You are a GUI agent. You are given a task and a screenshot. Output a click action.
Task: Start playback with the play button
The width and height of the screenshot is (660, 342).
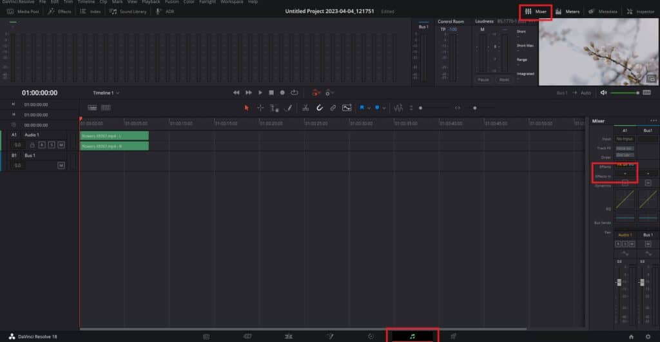pyautogui.click(x=260, y=93)
